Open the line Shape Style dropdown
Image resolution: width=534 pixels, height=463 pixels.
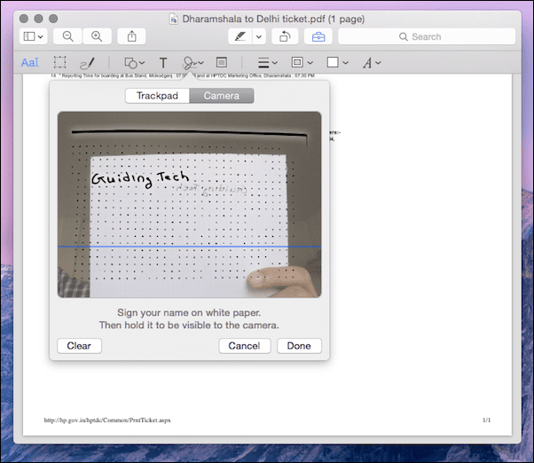(267, 63)
